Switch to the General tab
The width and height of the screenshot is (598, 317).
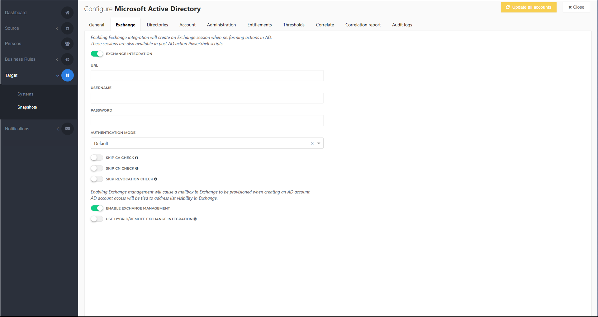point(97,25)
